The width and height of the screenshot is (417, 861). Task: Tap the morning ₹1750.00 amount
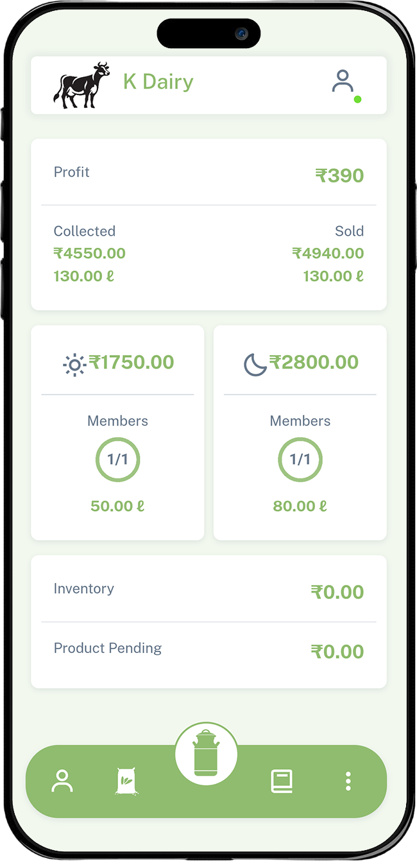pyautogui.click(x=132, y=363)
